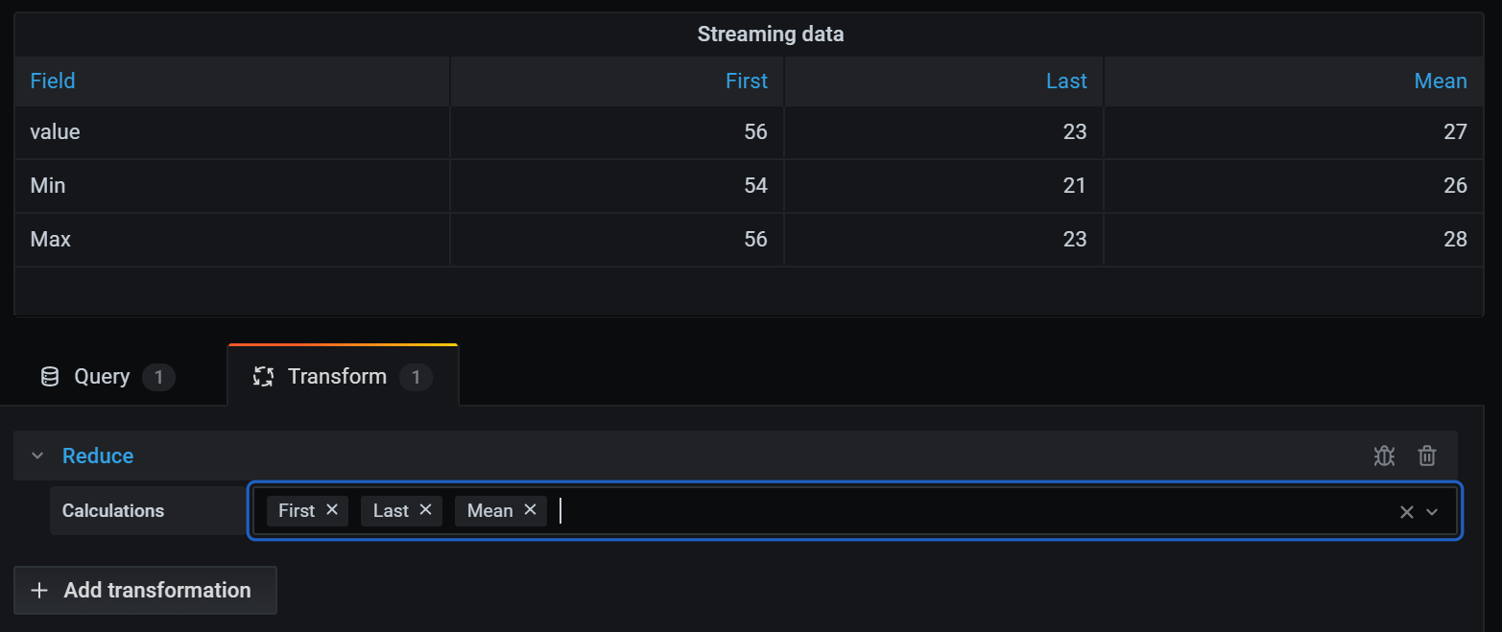Sort table by Mean column header
Image resolution: width=1502 pixels, height=632 pixels.
tap(1441, 82)
